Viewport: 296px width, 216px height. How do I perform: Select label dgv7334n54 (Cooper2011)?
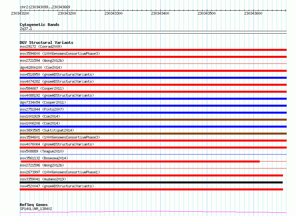point(43,102)
